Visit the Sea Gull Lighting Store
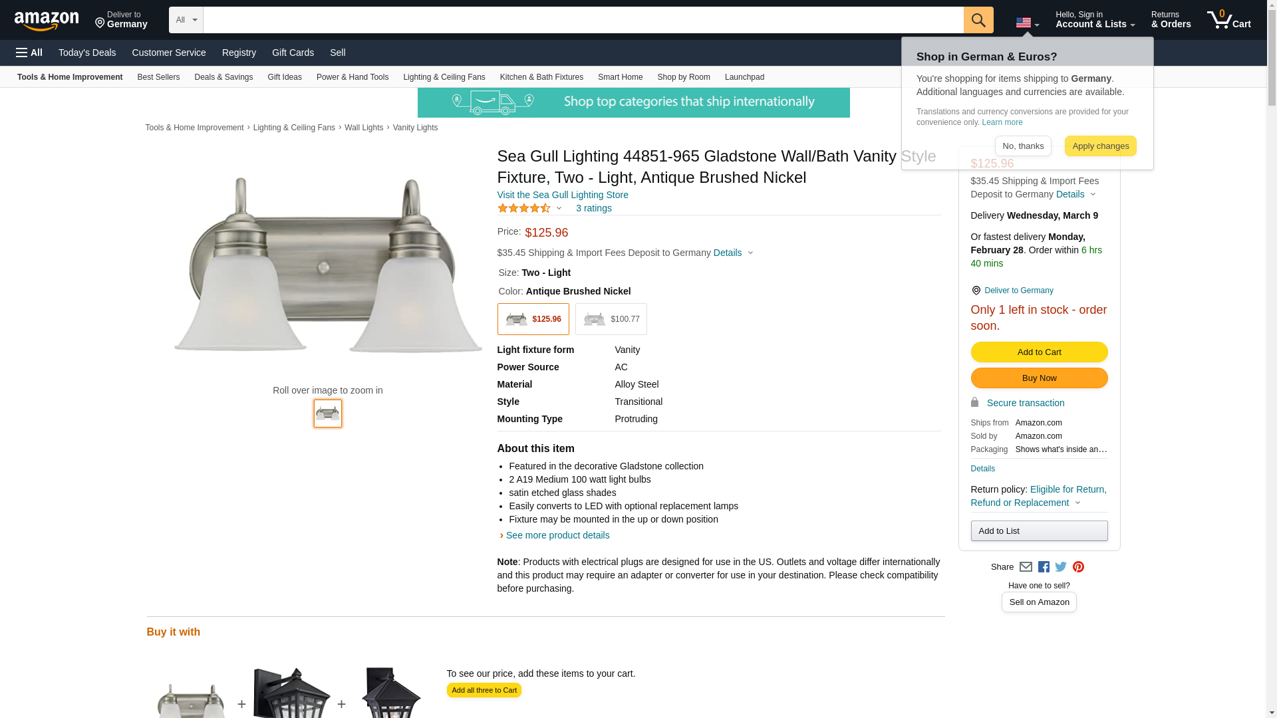 click(563, 195)
